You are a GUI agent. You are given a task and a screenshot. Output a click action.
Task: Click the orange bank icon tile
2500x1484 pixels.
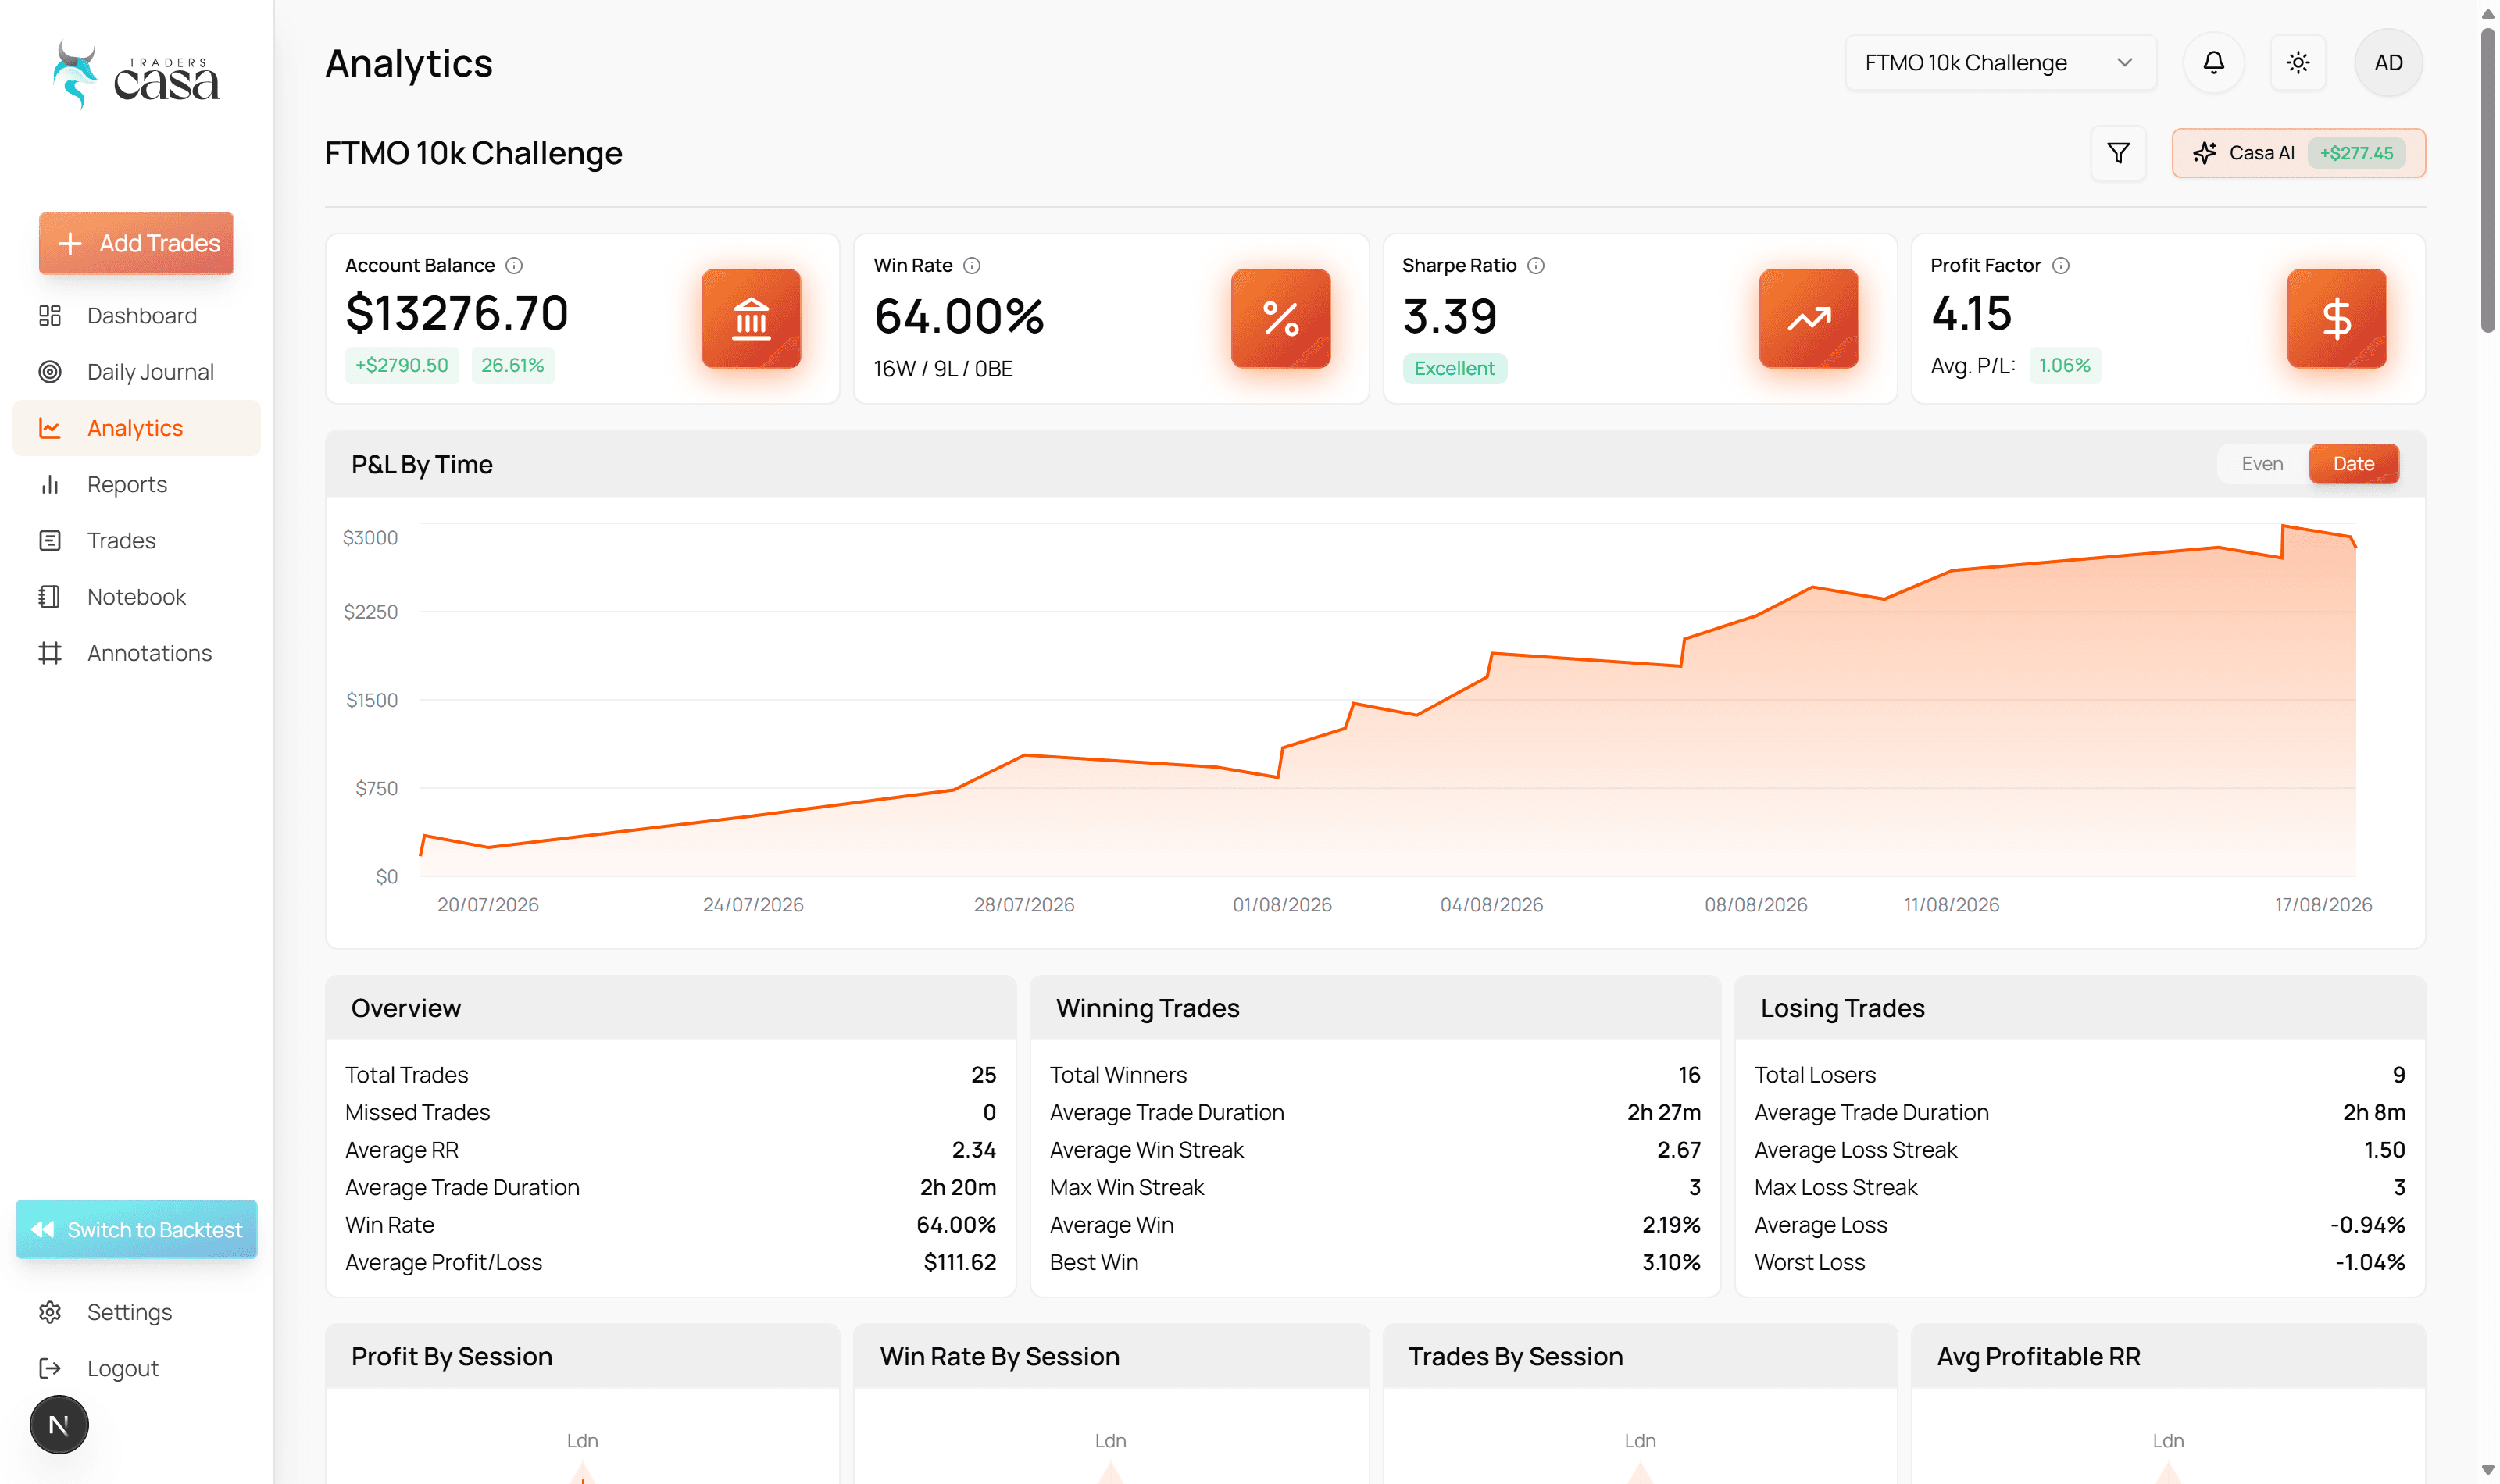coord(751,318)
